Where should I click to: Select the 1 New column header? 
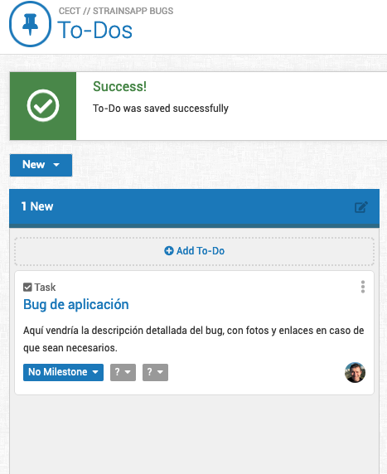195,207
